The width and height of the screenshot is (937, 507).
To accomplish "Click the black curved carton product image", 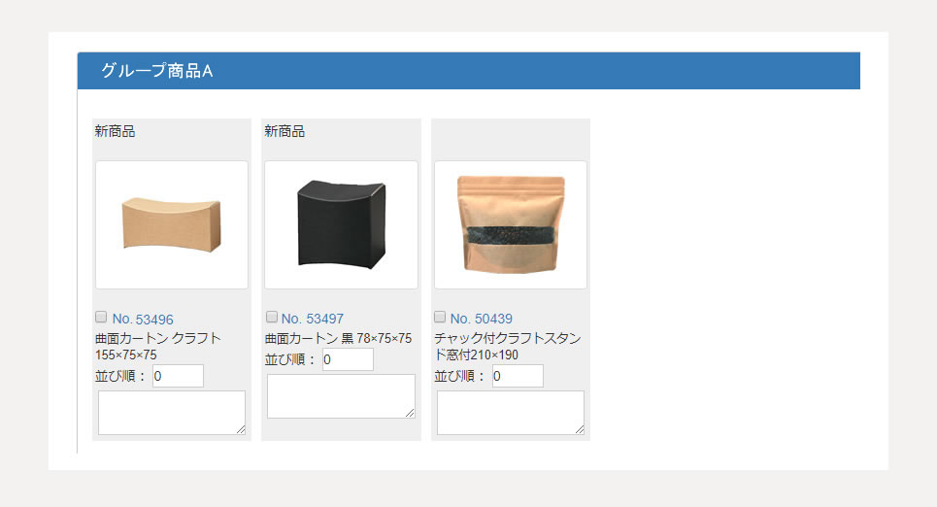I will 341,224.
